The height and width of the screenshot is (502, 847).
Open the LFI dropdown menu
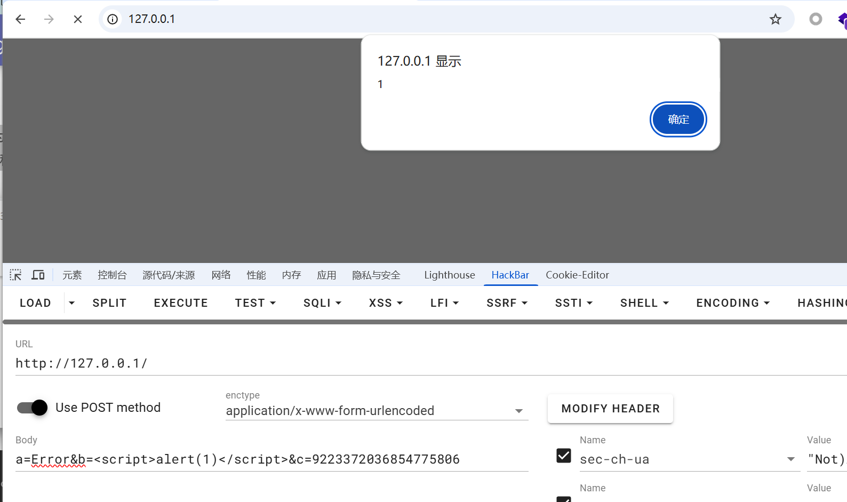(444, 303)
